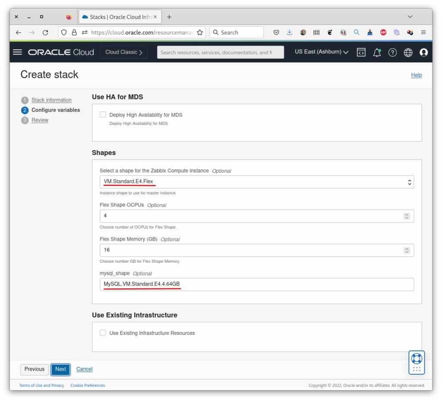Image resolution: width=442 pixels, height=401 pixels.
Task: Cancel the stack creation
Action: pos(84,369)
